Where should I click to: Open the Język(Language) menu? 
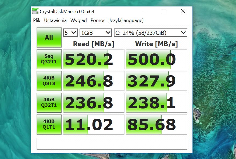126,20
